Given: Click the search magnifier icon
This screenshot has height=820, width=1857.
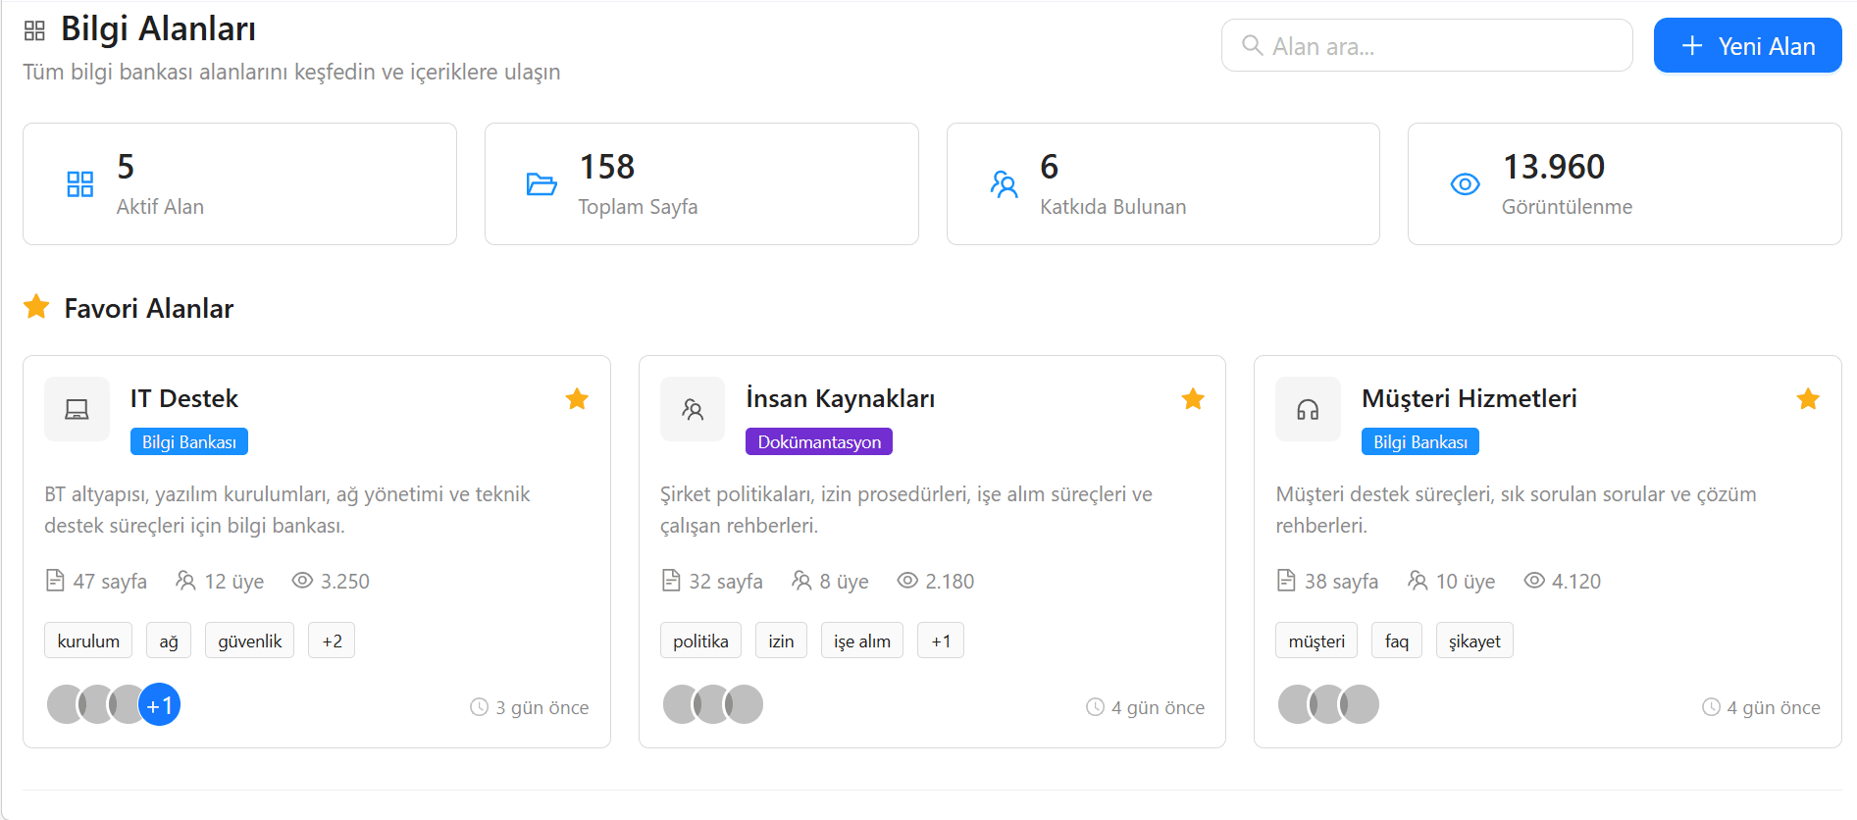Looking at the screenshot, I should [1252, 45].
